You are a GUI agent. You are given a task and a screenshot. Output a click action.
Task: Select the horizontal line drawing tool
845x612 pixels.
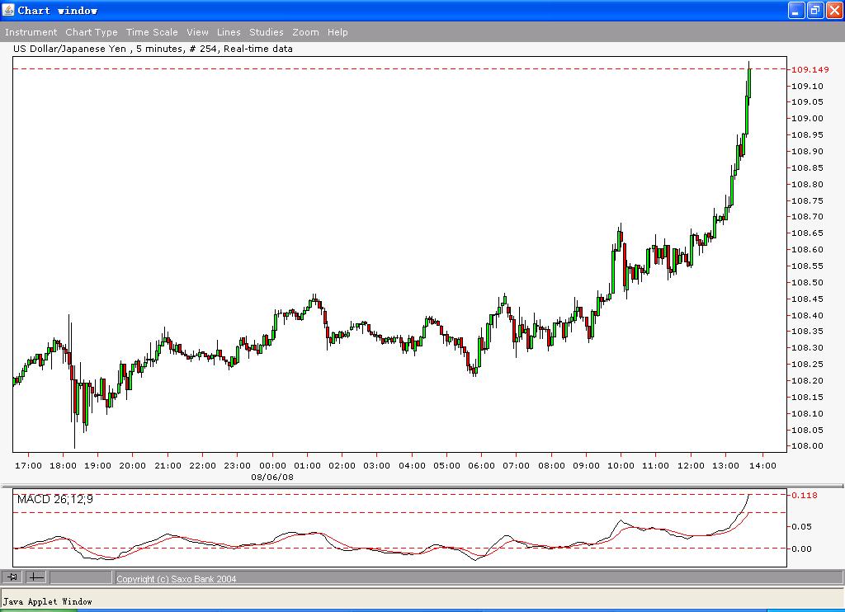tap(35, 577)
